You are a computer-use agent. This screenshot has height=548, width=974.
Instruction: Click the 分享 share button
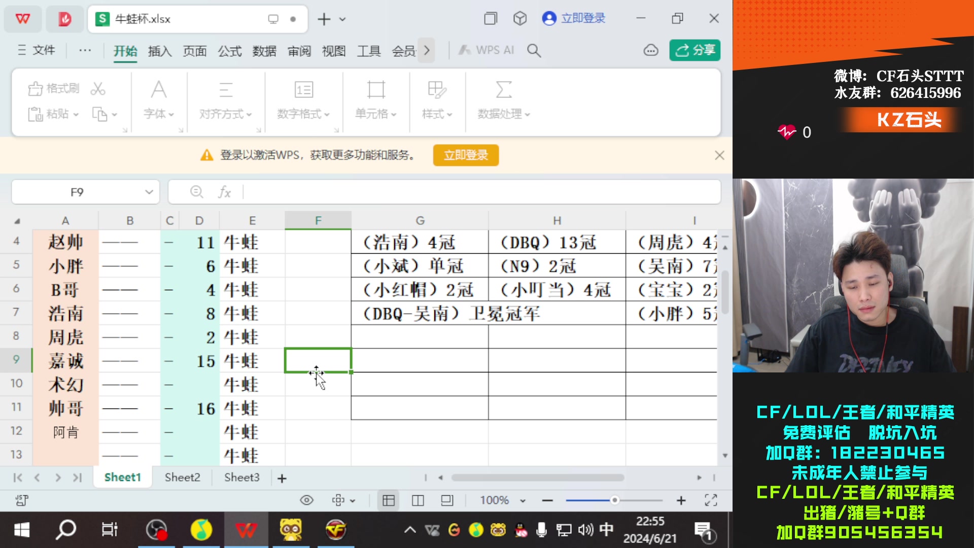click(x=694, y=50)
